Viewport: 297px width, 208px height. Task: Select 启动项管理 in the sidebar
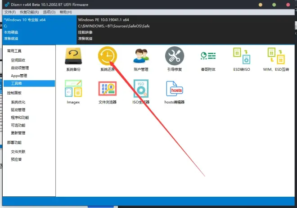click(x=20, y=68)
